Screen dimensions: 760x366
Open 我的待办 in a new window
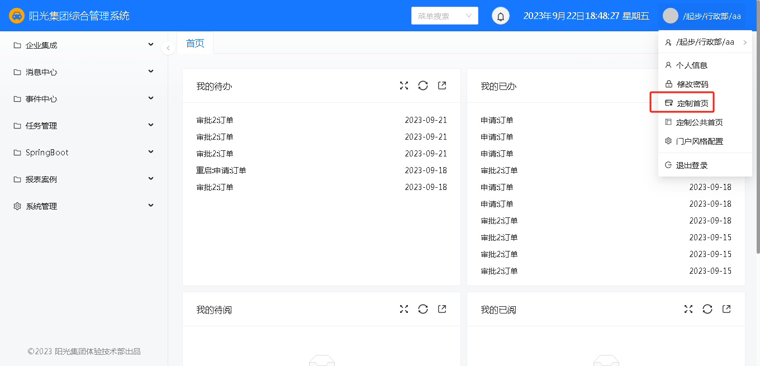tap(442, 85)
